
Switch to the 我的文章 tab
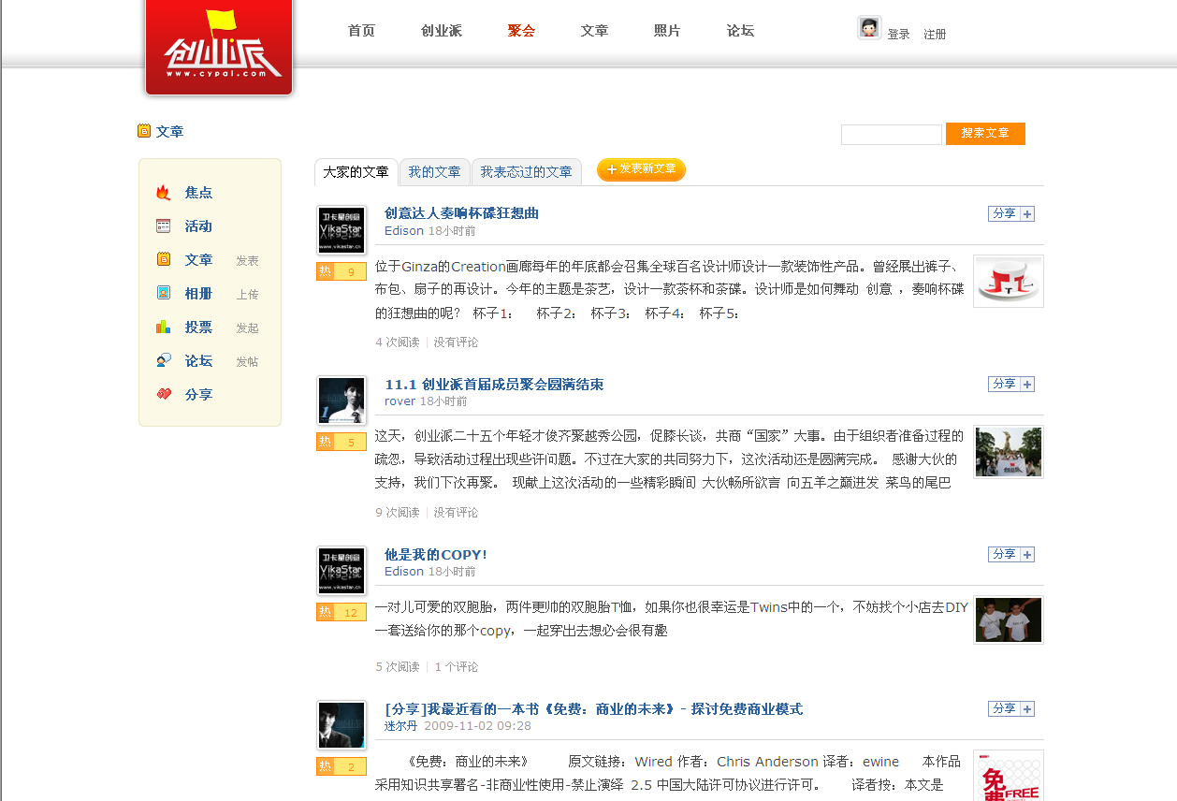[435, 172]
